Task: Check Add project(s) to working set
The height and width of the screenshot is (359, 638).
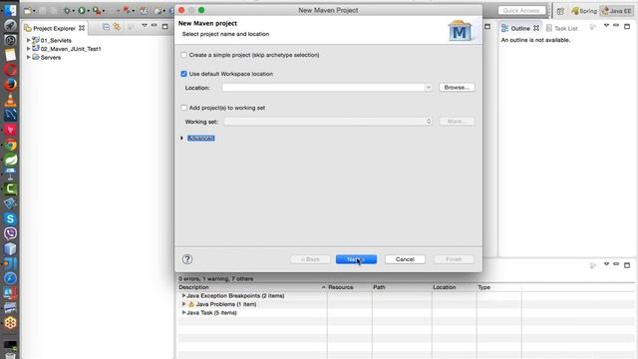Action: pos(183,108)
